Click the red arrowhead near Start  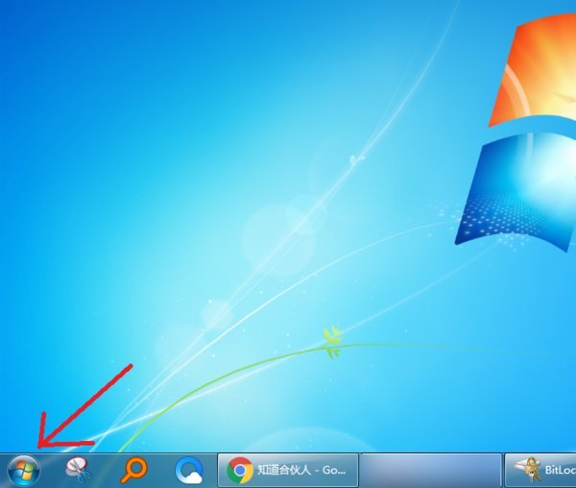[42, 442]
